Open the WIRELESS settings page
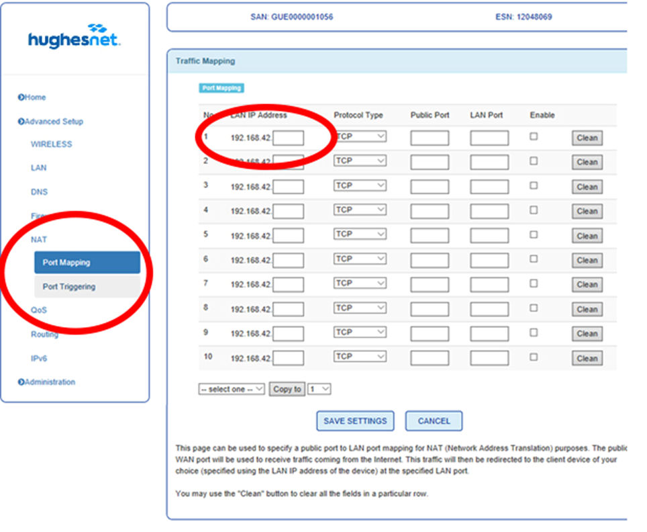Screen dimensions: 647x532 pyautogui.click(x=51, y=144)
